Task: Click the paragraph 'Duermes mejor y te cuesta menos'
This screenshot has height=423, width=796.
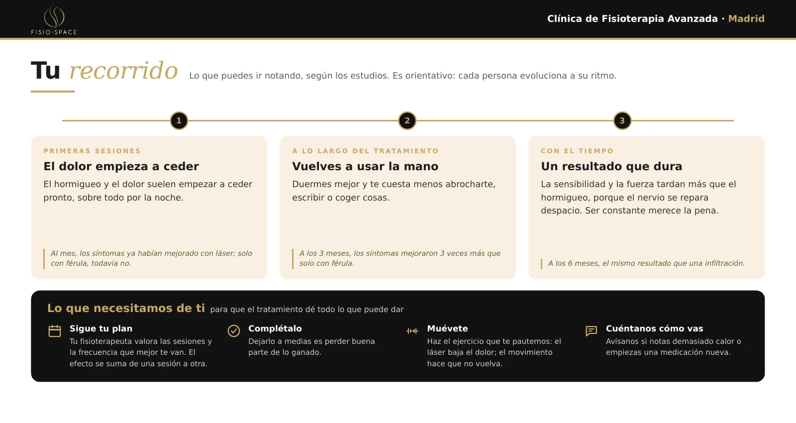Action: (x=394, y=191)
